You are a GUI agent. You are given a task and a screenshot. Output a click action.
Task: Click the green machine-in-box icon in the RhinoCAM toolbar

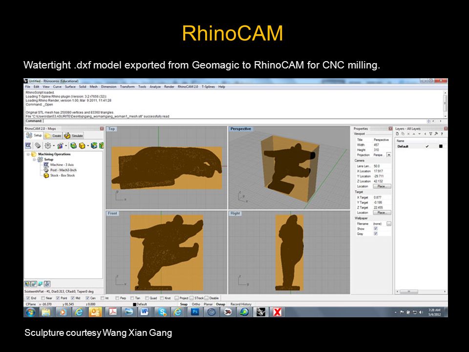point(73,146)
